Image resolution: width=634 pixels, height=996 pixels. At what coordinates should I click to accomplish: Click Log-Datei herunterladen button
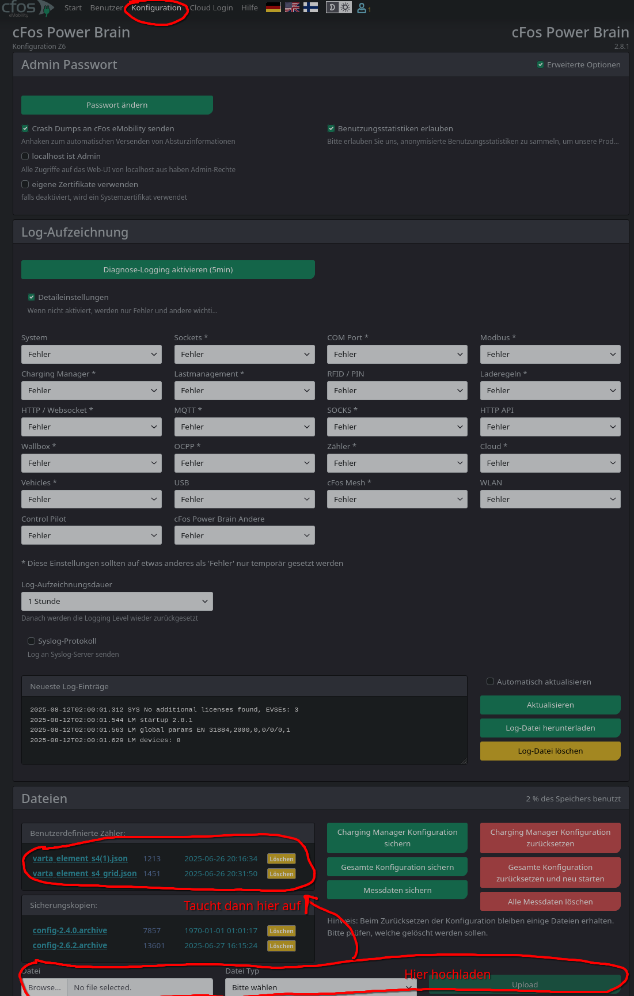[x=550, y=728]
